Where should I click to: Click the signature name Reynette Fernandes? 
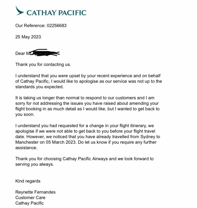tap(35, 192)
